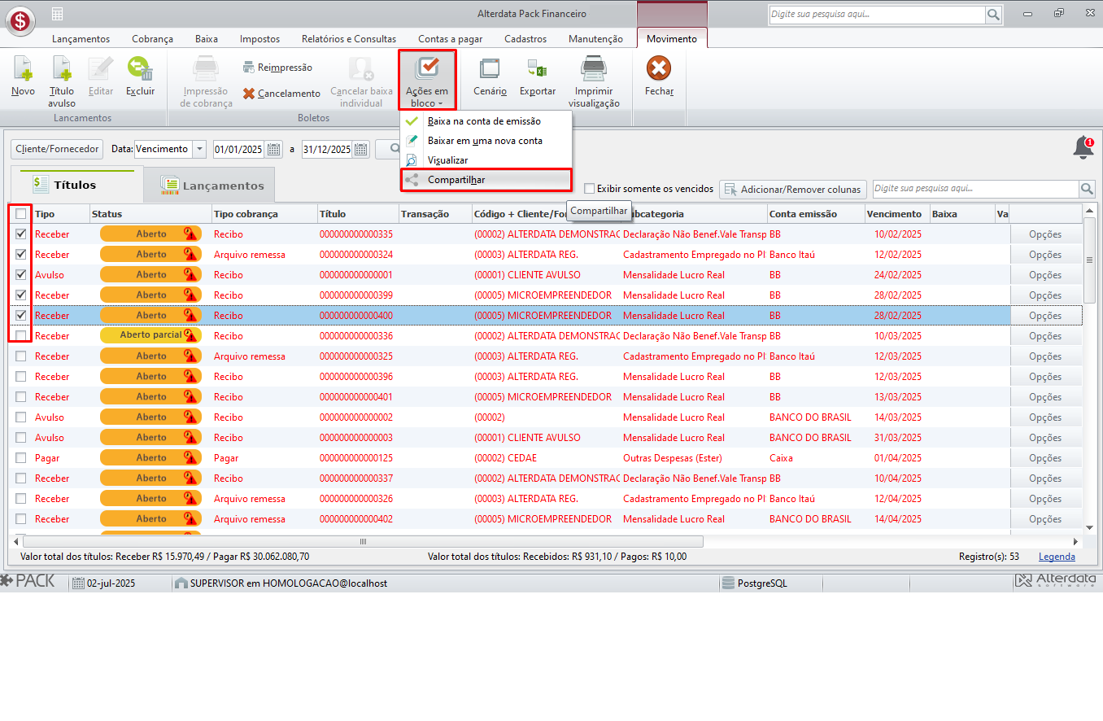Check the row for title 000000000000325
This screenshot has width=1103, height=721.
(21, 356)
